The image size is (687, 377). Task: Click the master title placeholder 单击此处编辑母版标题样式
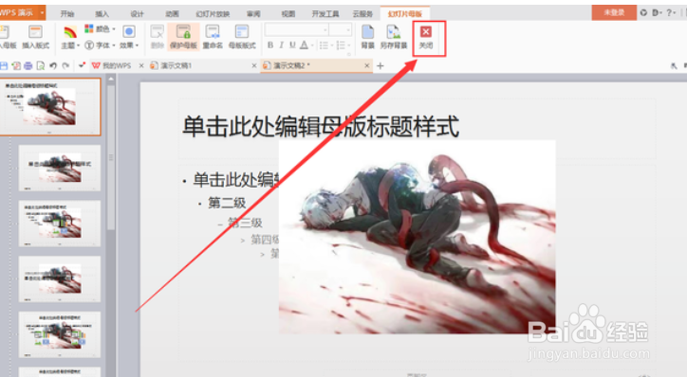point(321,127)
